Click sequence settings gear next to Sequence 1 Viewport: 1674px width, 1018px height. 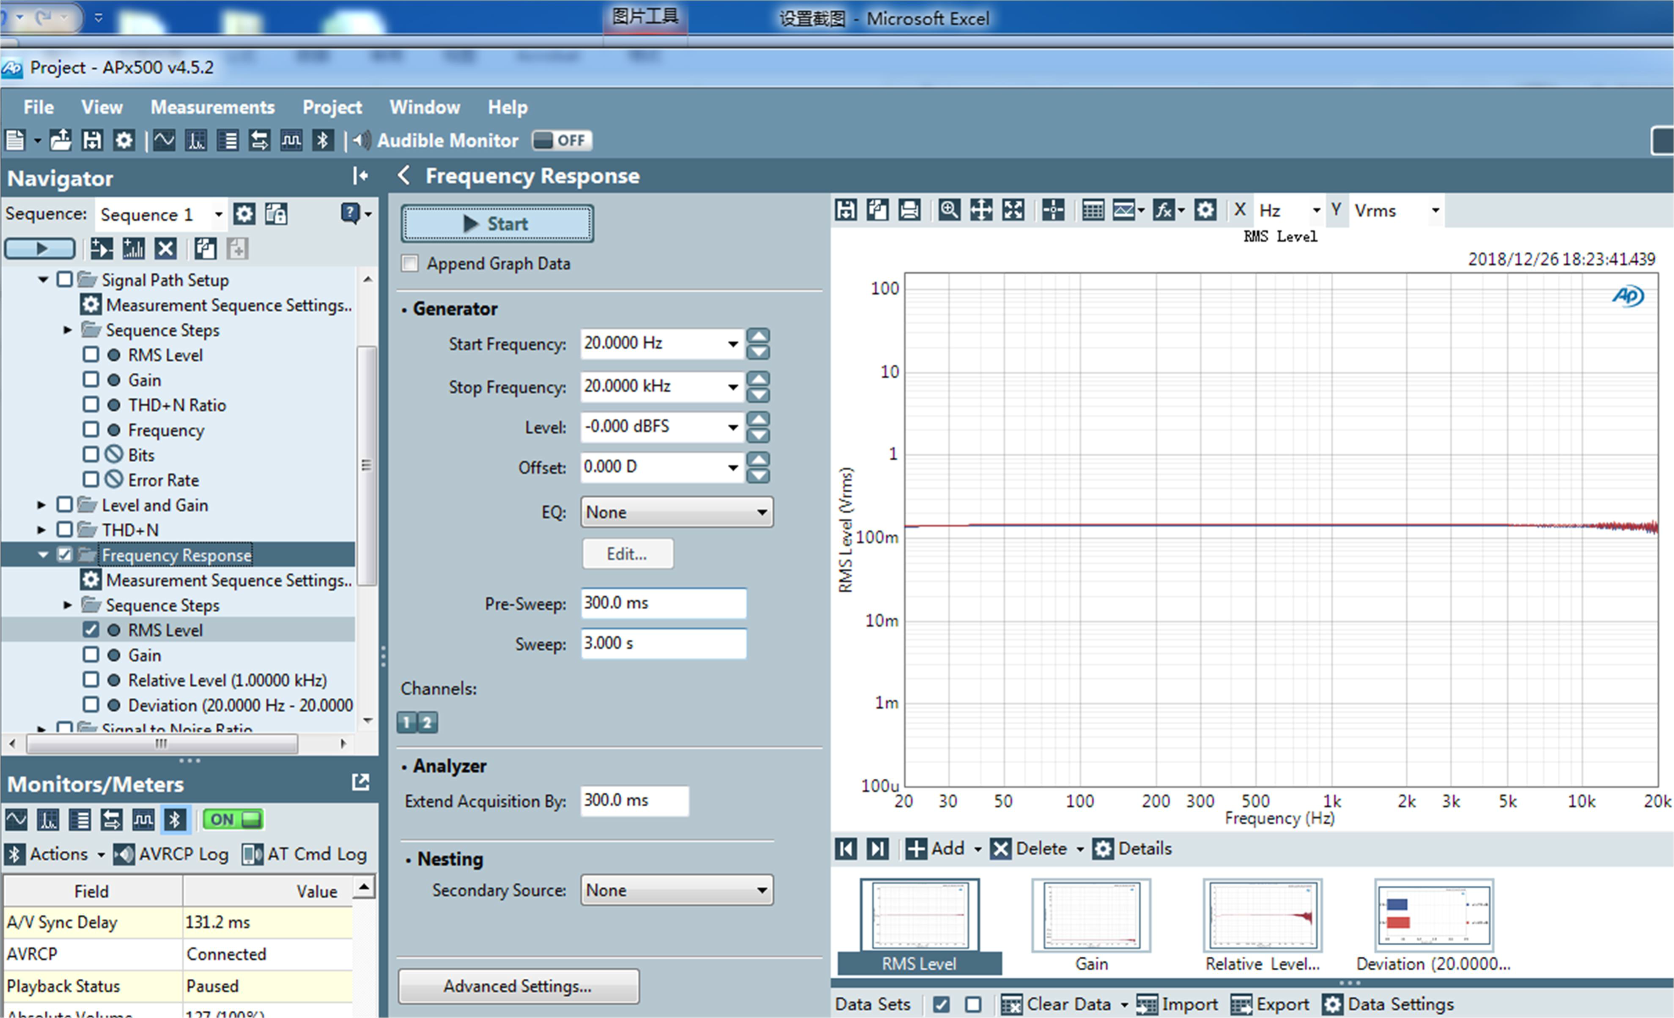(244, 215)
